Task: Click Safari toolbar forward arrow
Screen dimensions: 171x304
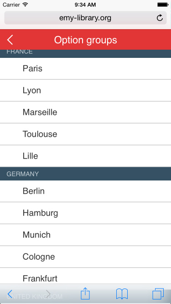Action: [x=48, y=294]
